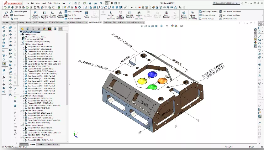Open the Window menu
The height and width of the screenshot is (150, 264).
(56, 3)
